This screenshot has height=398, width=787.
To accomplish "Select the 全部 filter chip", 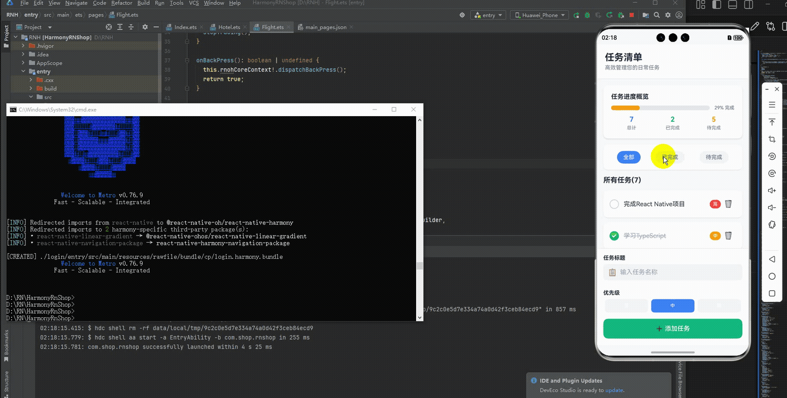I will click(x=629, y=157).
